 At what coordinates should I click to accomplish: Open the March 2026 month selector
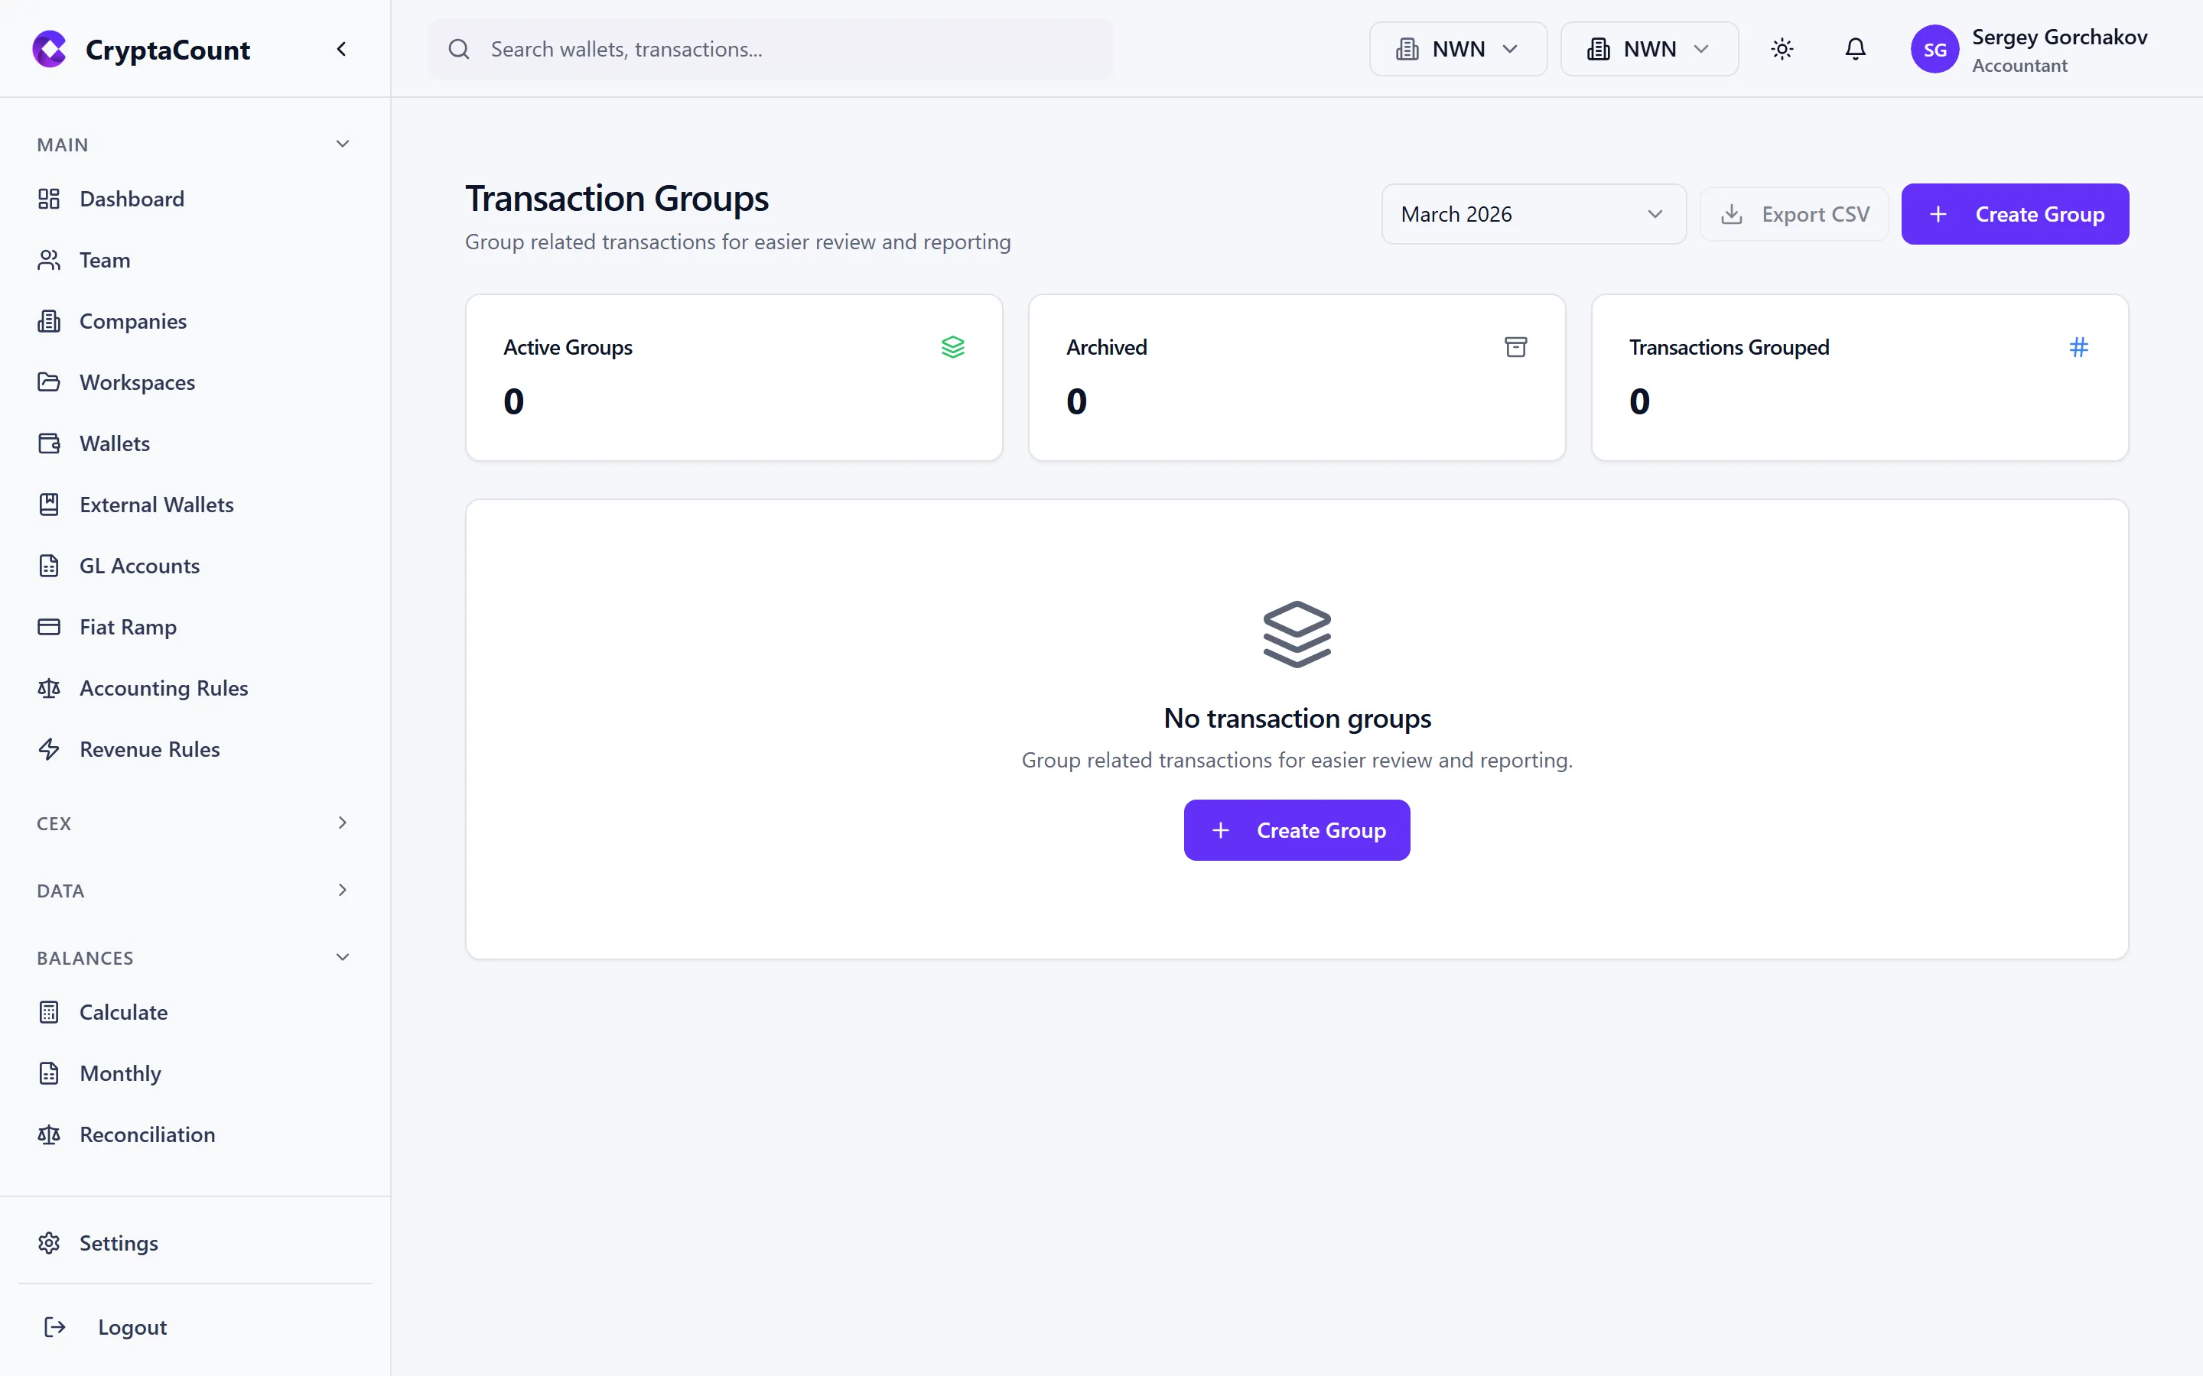[x=1533, y=214]
